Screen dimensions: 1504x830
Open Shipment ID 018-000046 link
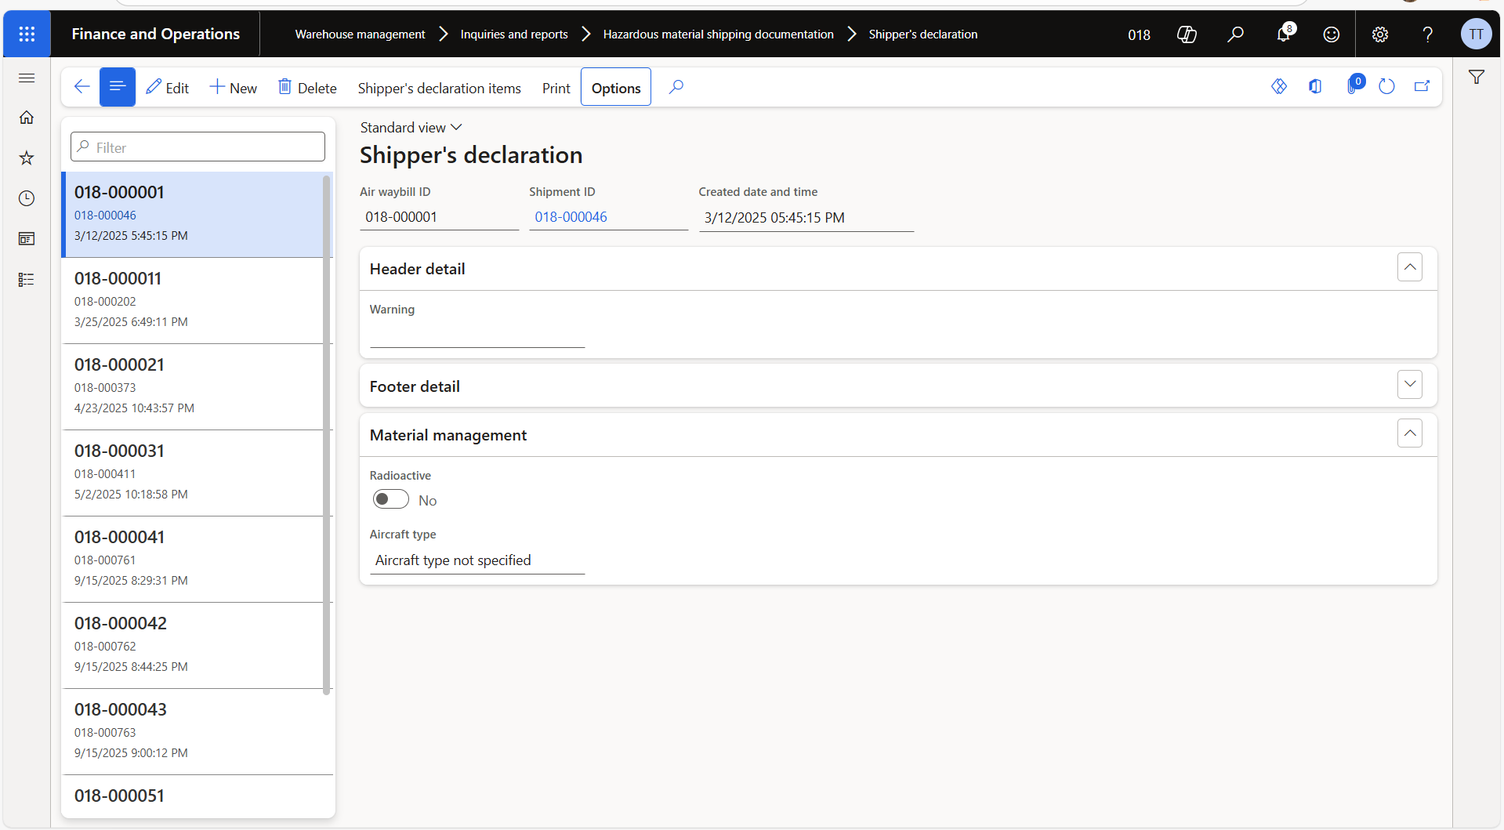click(571, 217)
